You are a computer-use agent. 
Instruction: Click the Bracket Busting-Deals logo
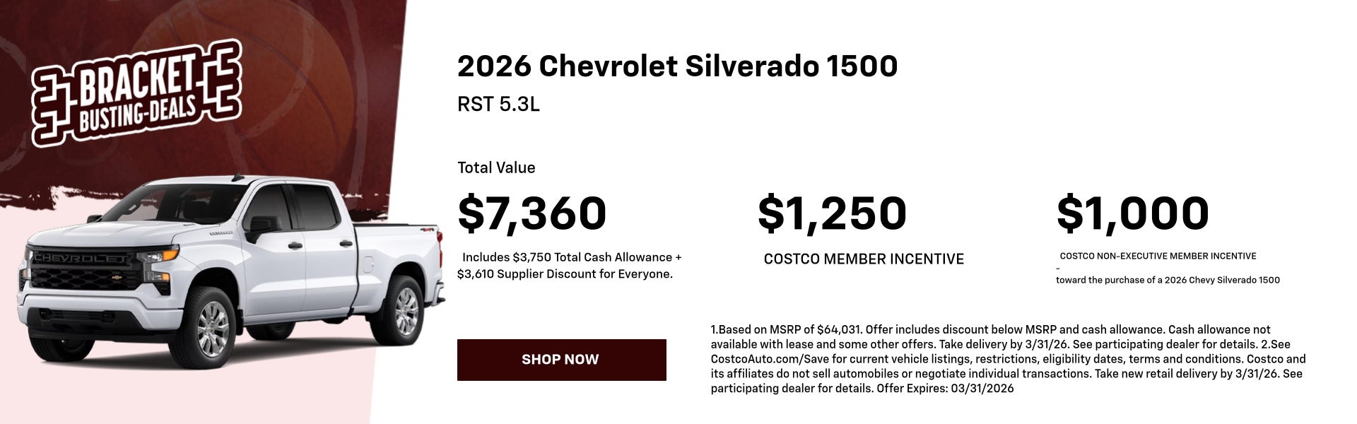[136, 93]
